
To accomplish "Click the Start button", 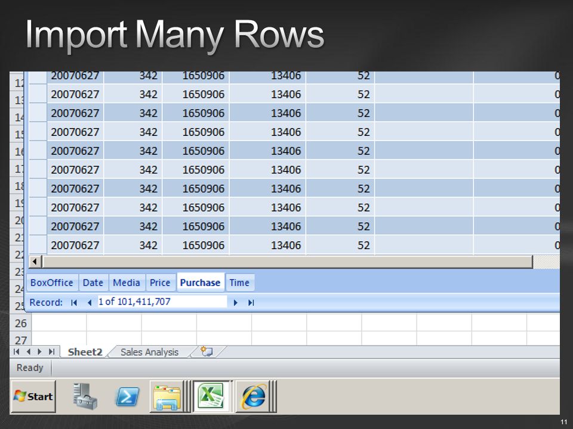I will [33, 397].
